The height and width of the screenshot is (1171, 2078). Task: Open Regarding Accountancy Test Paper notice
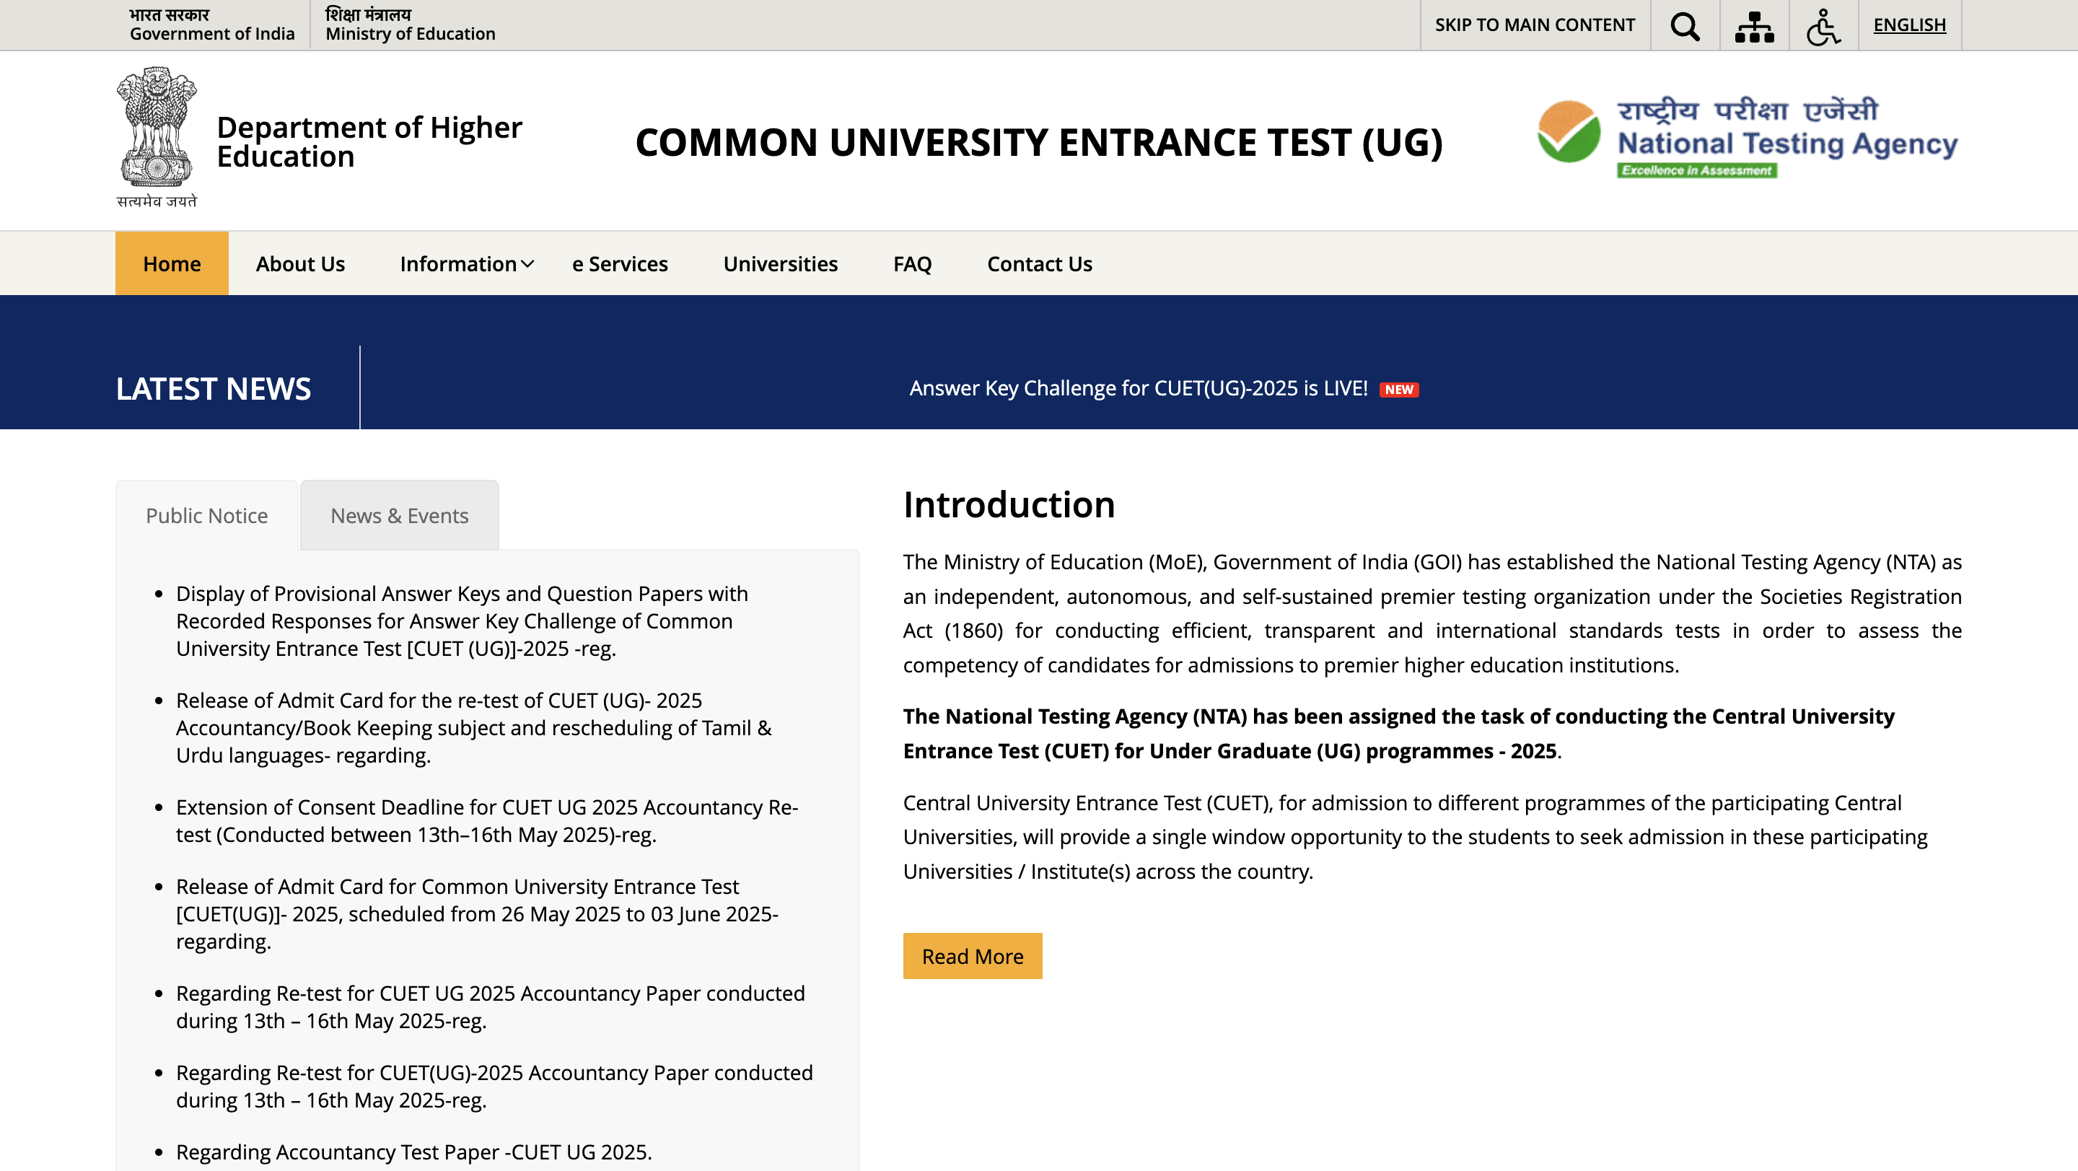(414, 1152)
